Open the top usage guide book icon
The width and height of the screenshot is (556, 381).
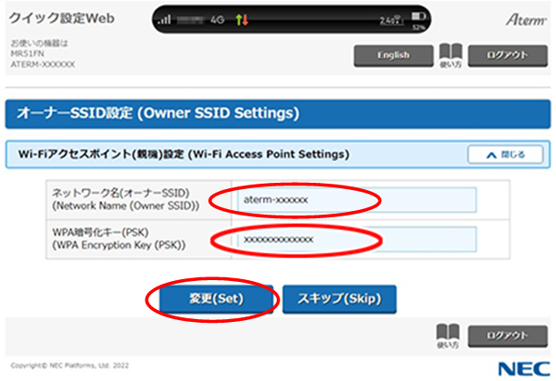point(450,55)
